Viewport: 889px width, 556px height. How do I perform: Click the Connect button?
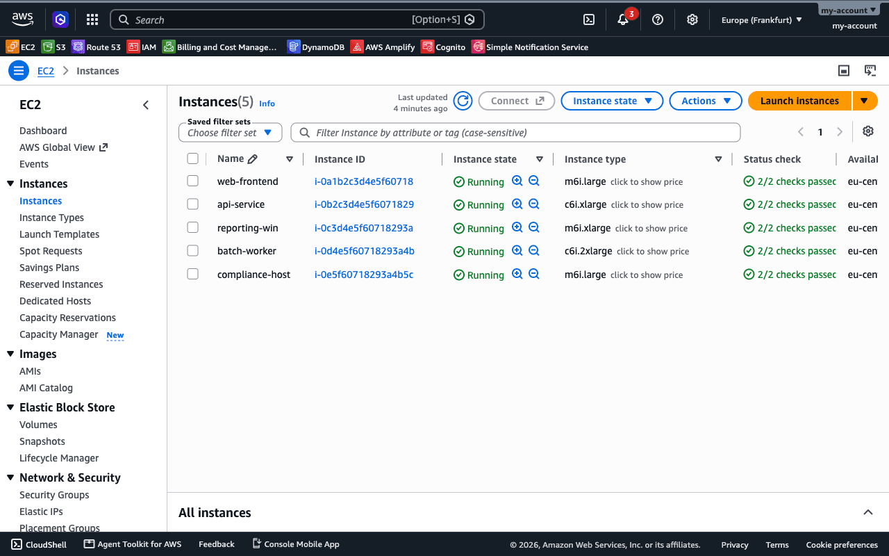[x=517, y=101]
